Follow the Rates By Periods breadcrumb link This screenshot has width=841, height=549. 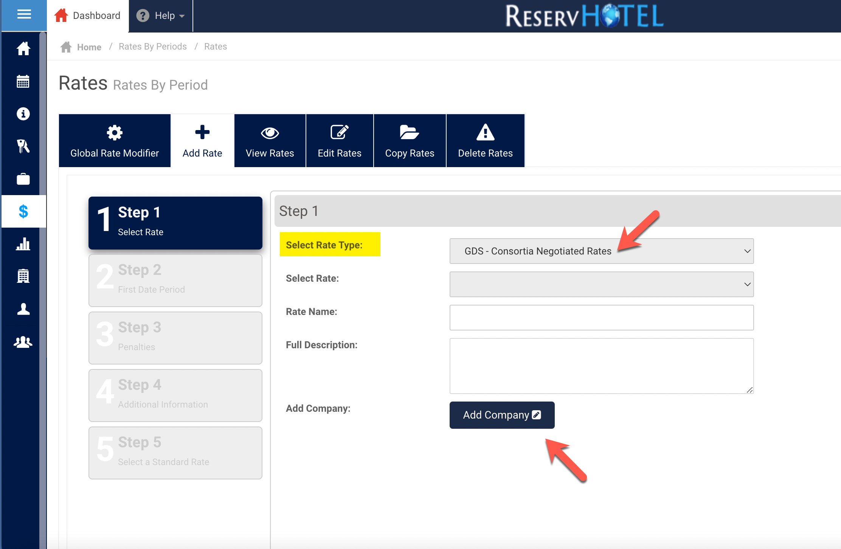[153, 47]
